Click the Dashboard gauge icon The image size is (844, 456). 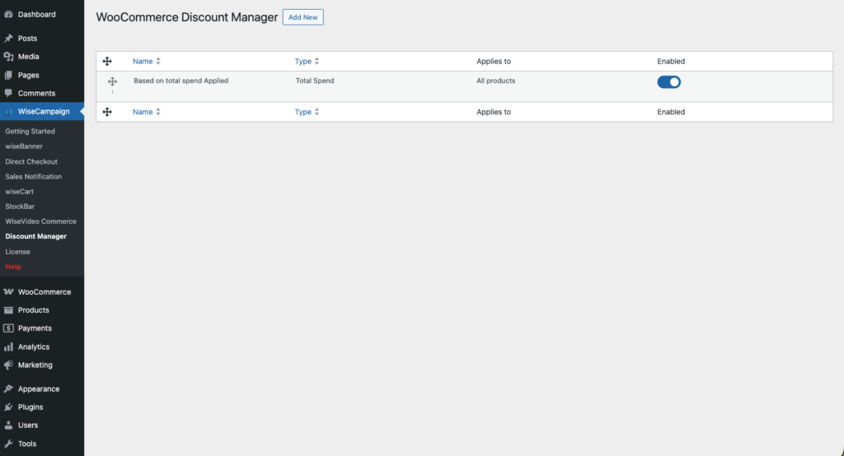8,15
